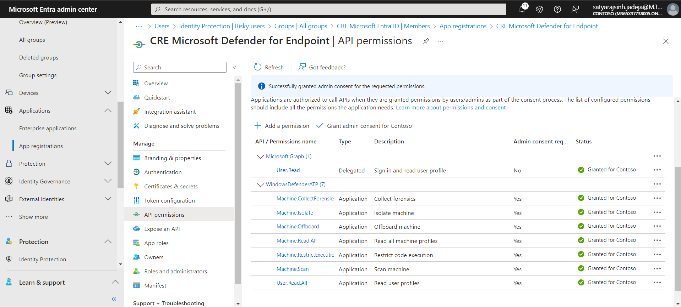The width and height of the screenshot is (681, 307).
Task: Open Identity Protection in sidebar
Action: 43,259
